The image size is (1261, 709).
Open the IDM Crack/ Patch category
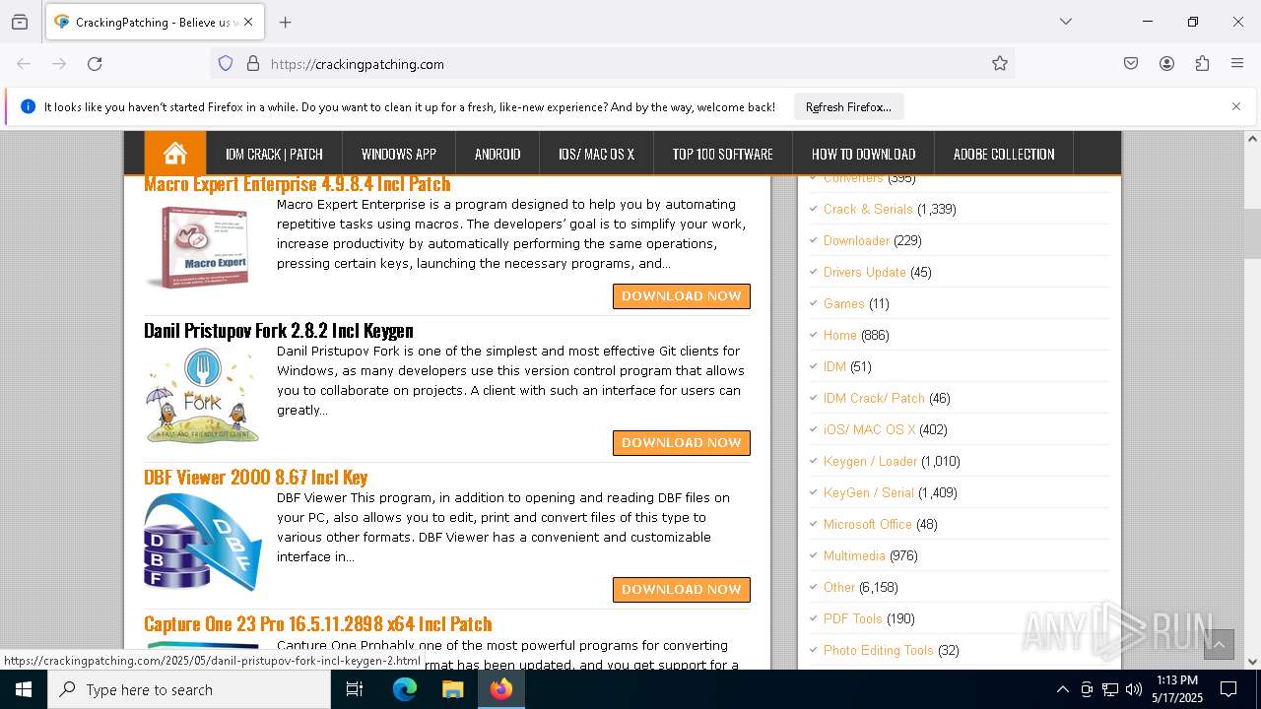(x=874, y=398)
